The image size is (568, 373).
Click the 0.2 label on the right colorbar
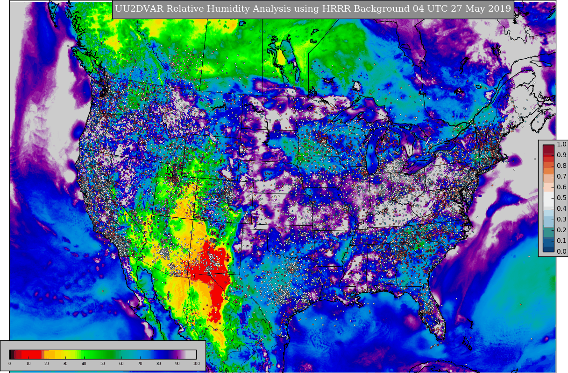(x=561, y=230)
